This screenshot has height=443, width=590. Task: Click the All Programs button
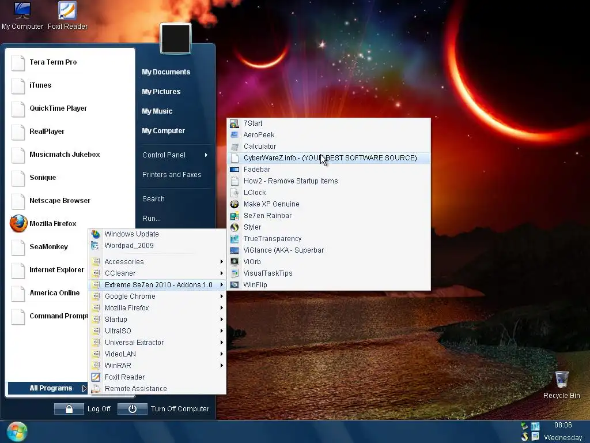click(48, 388)
